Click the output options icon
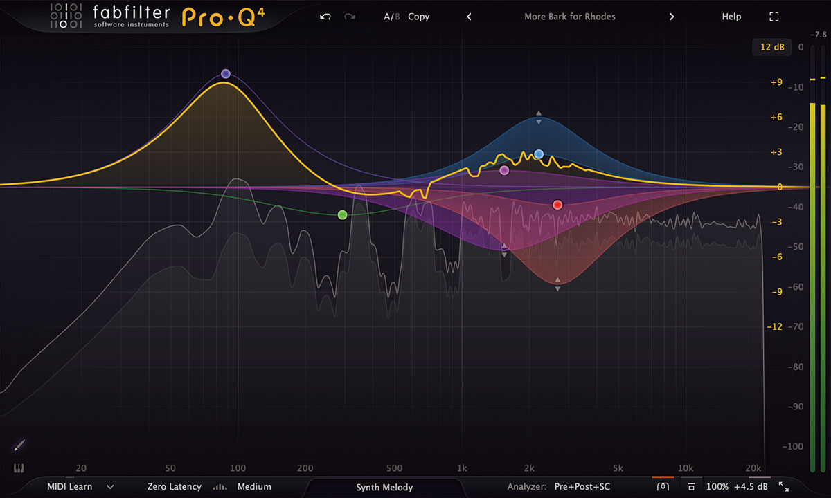Viewport: 831px width, 498px height. coord(691,487)
